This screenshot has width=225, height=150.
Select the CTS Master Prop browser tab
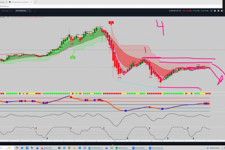coord(19,2)
